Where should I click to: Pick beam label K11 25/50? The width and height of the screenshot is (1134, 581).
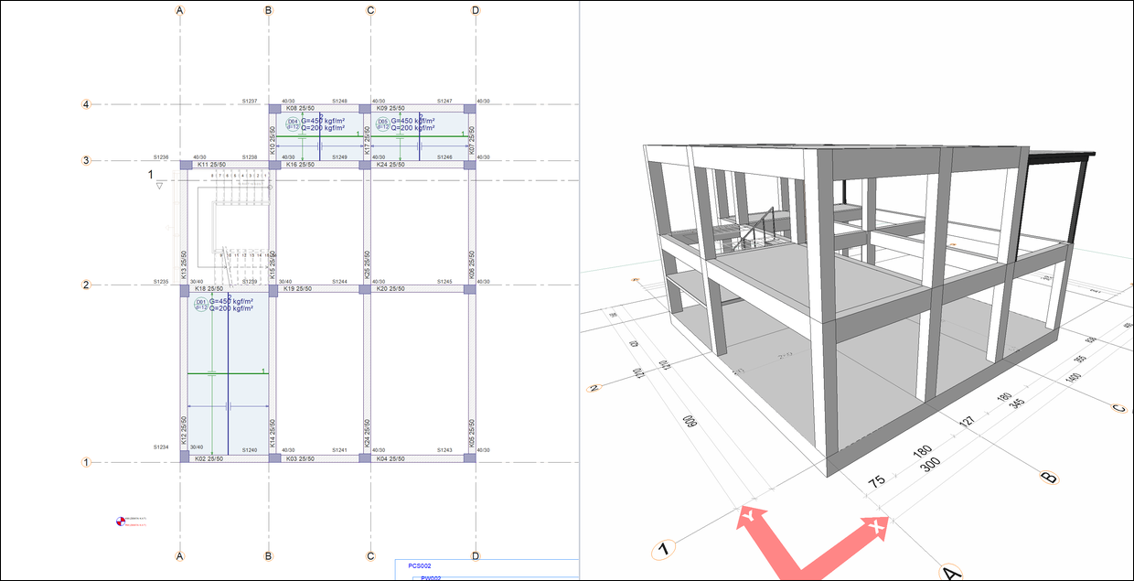211,165
